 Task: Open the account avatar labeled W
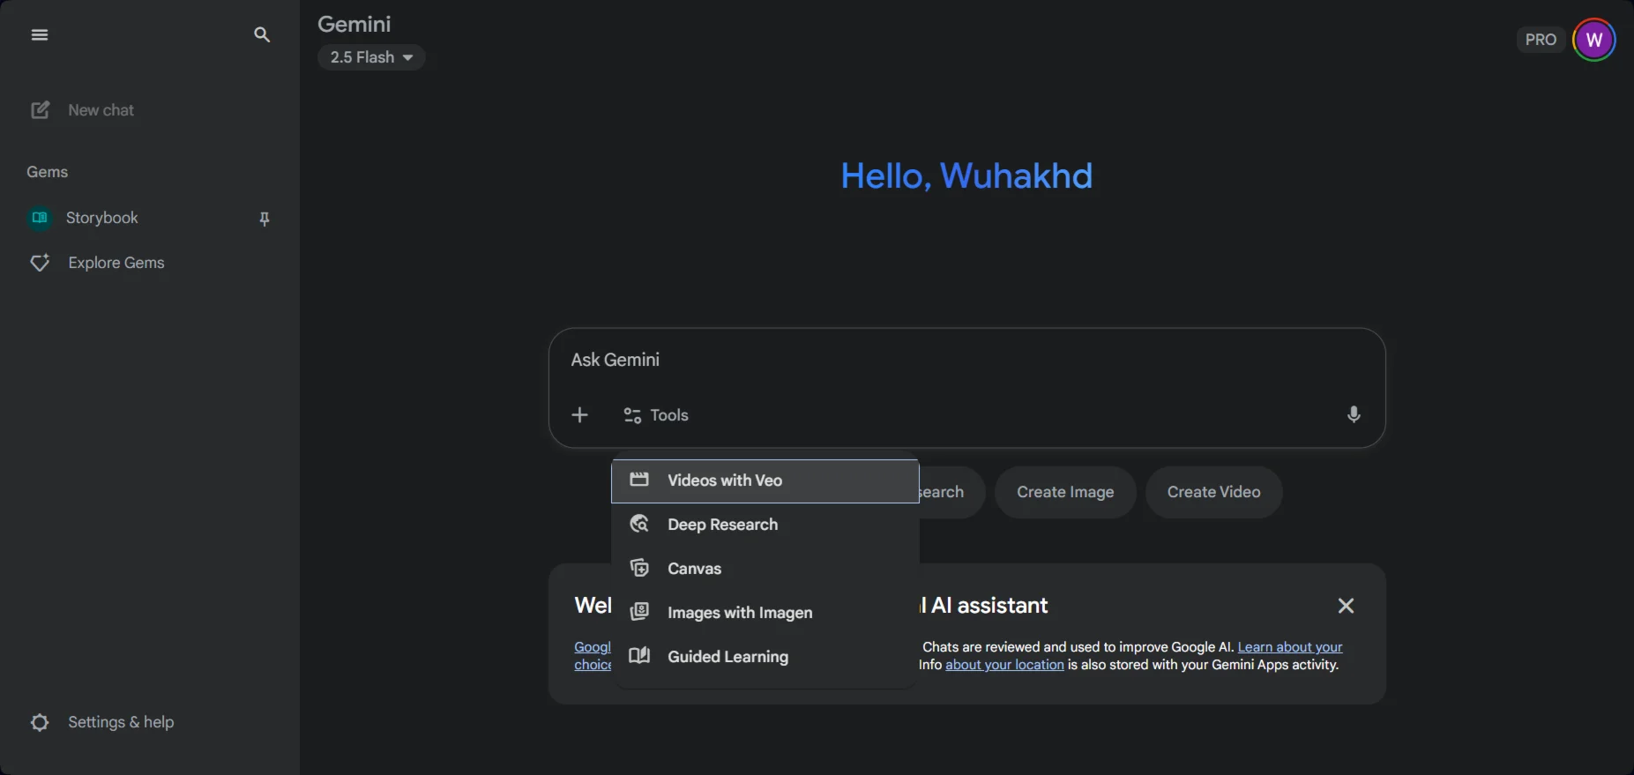pos(1594,40)
